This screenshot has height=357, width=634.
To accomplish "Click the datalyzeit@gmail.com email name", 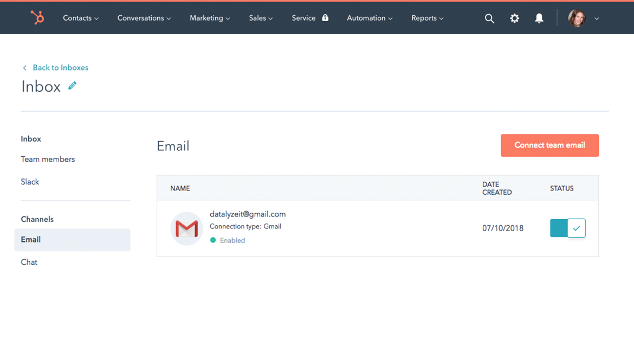I will point(248,214).
